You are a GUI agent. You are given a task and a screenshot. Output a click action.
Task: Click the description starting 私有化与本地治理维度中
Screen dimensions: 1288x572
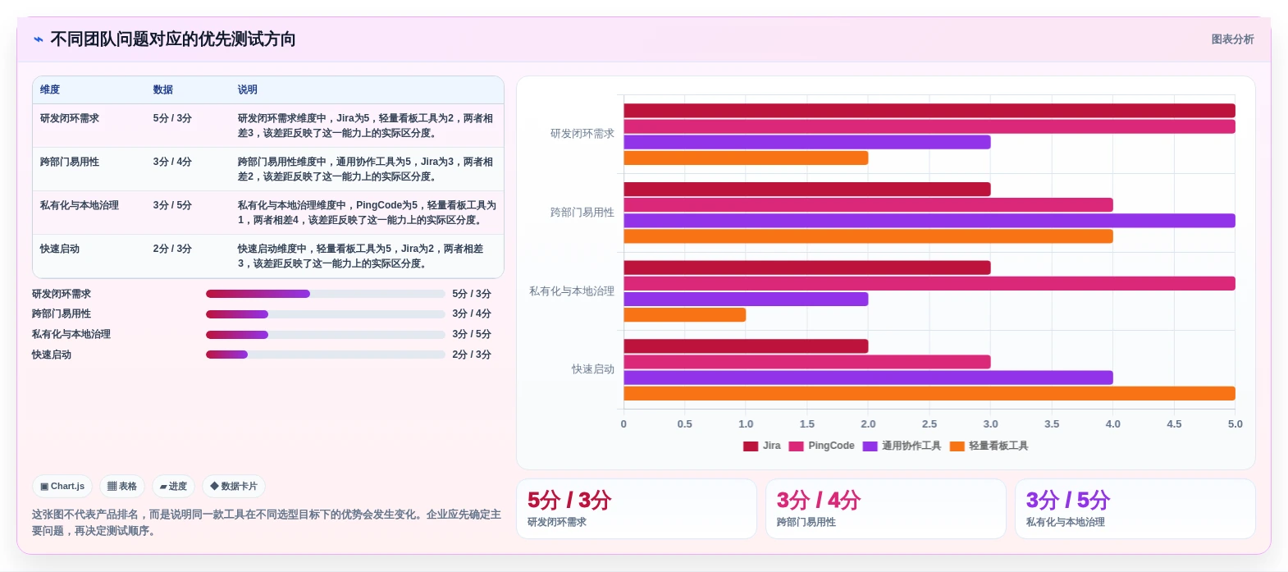[367, 213]
